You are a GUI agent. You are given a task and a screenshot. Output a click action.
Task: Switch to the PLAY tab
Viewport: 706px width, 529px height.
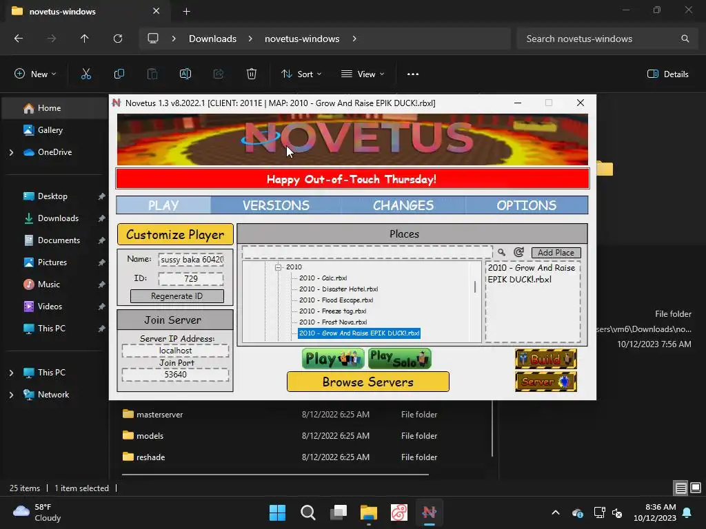tap(163, 205)
